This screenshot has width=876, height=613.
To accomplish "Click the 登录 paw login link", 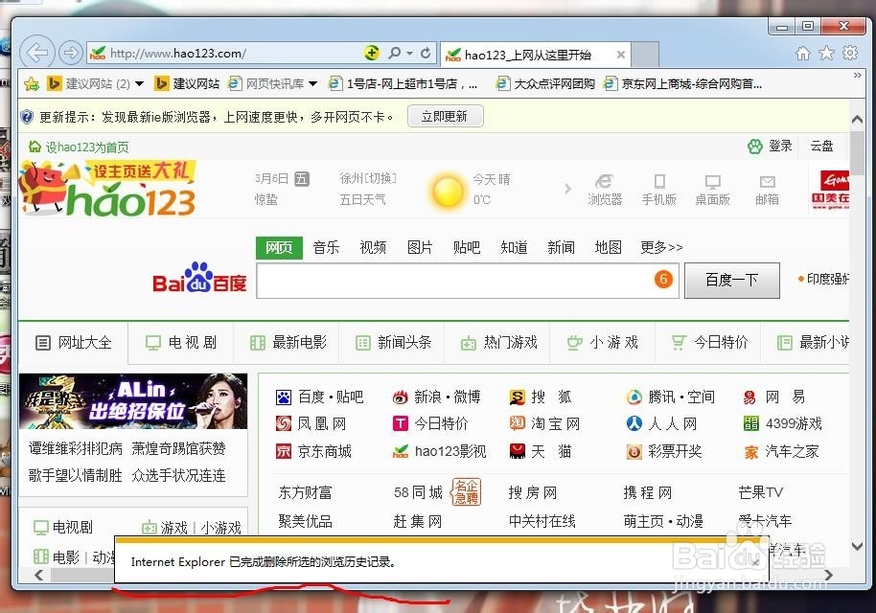I will 770,146.
